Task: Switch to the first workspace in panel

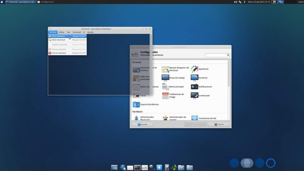Action: coord(274,2)
